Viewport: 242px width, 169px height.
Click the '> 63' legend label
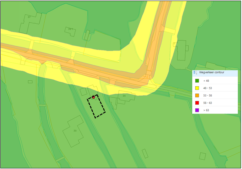point(206,110)
